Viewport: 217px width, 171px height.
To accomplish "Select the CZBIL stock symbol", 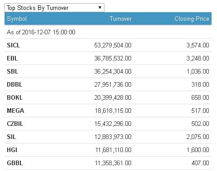I will point(15,124).
